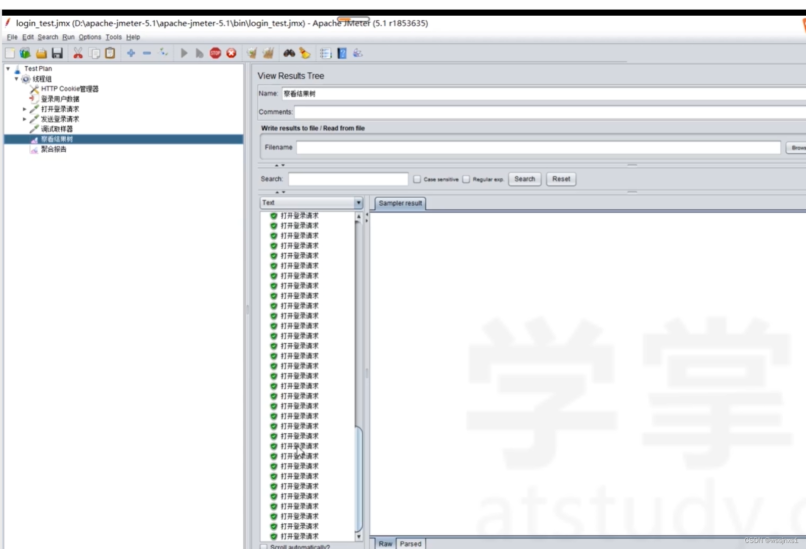The image size is (806, 549).
Task: Click the Browse button next to Filename
Action: click(796, 148)
